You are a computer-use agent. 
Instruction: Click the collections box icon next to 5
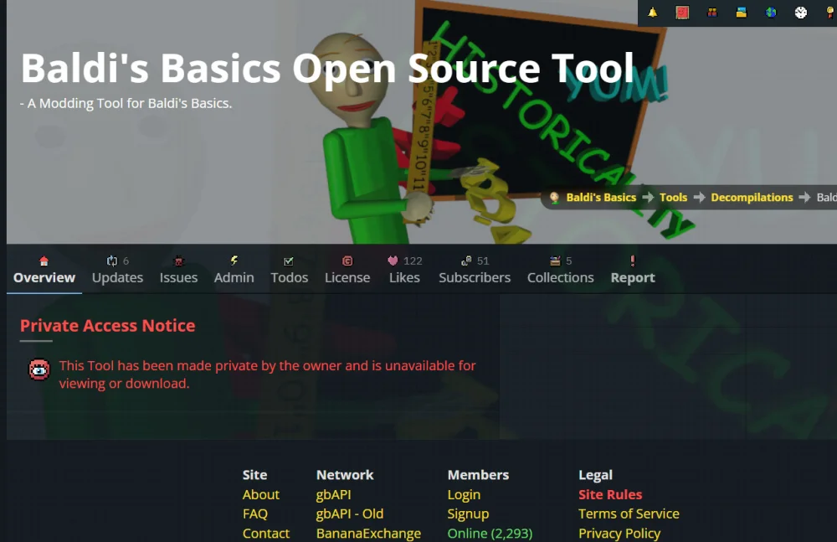pos(555,261)
